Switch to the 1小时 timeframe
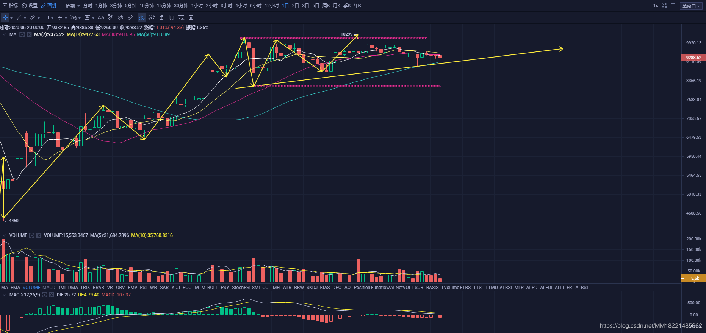706x333 pixels. (197, 6)
